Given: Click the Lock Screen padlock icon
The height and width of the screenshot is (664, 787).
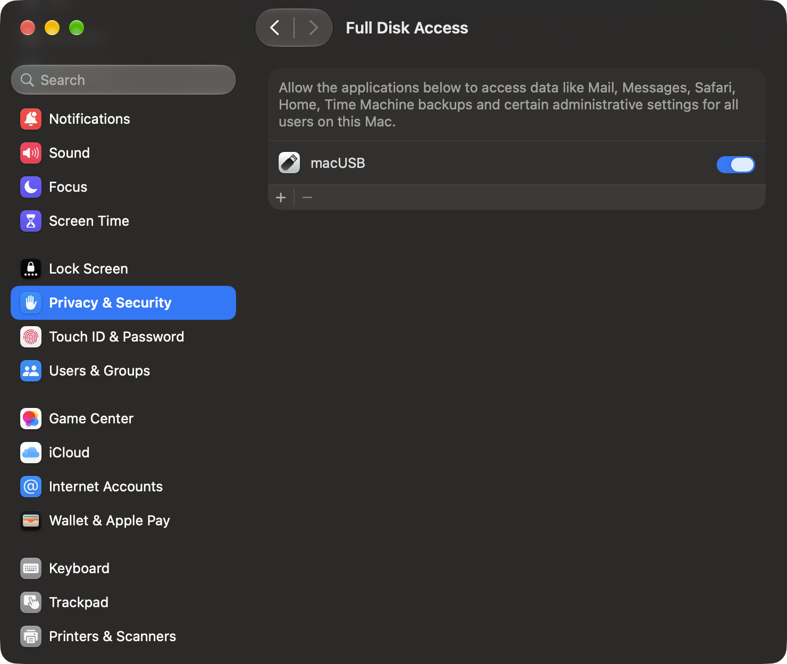Looking at the screenshot, I should [x=31, y=269].
